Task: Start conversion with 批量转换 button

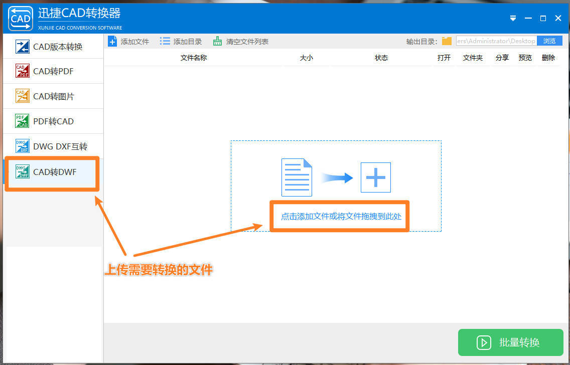Action: (x=510, y=342)
